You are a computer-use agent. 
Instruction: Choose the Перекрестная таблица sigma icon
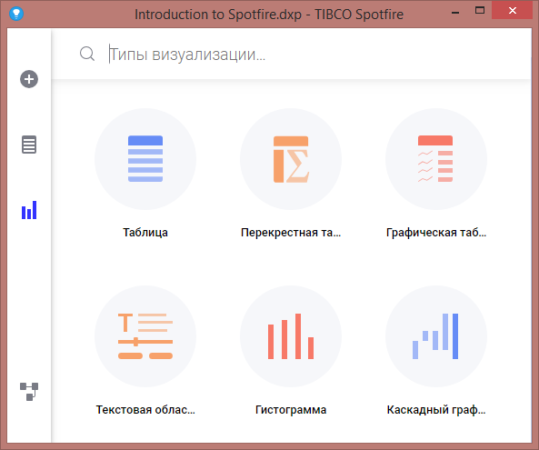click(291, 159)
